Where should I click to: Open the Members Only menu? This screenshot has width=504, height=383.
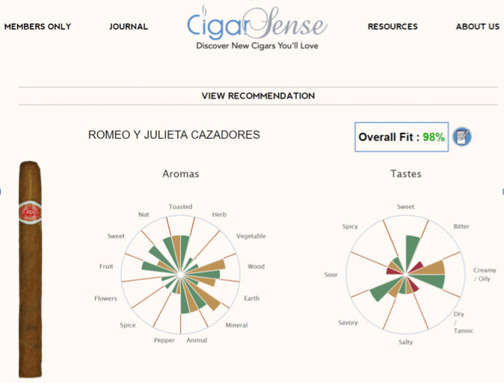(37, 27)
